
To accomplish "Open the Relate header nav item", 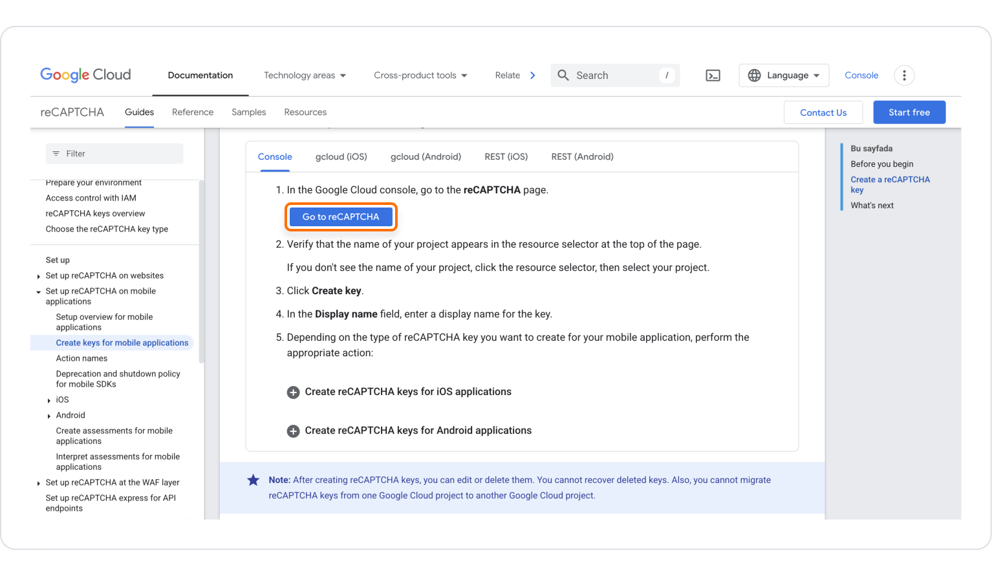I will pos(508,76).
